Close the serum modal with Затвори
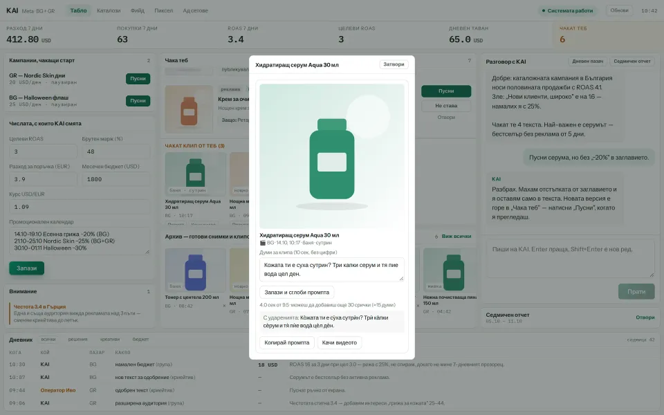Screen dimensions: 664x415 click(394, 64)
